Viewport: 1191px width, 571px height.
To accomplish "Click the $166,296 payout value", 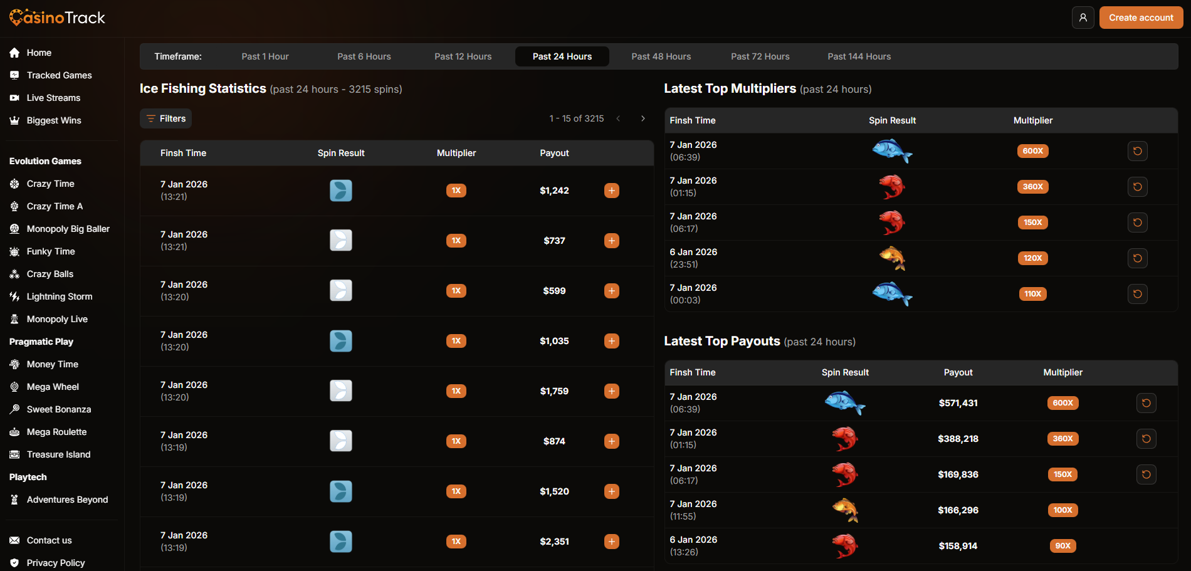I will [958, 510].
